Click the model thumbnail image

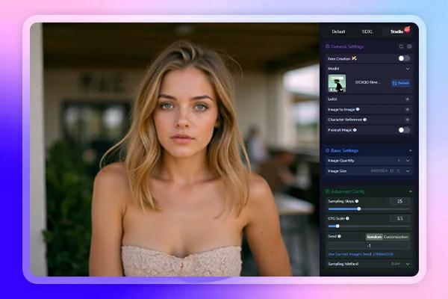337,83
